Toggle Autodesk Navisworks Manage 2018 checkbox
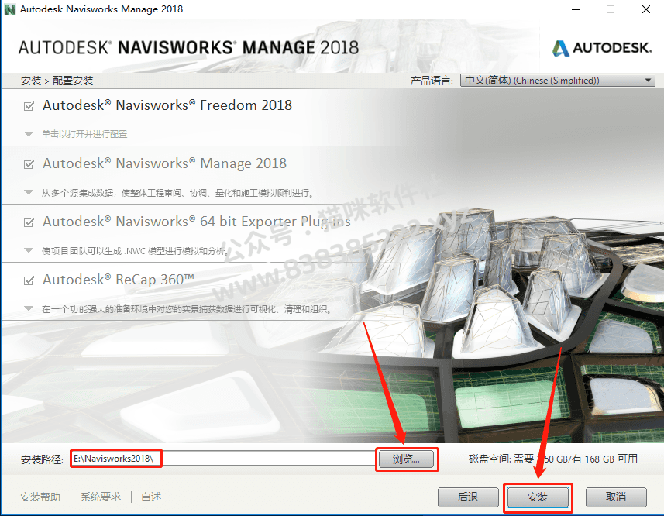Image resolution: width=664 pixels, height=516 pixels. (29, 164)
